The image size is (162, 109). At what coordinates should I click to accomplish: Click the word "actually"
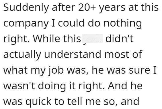[22, 54]
